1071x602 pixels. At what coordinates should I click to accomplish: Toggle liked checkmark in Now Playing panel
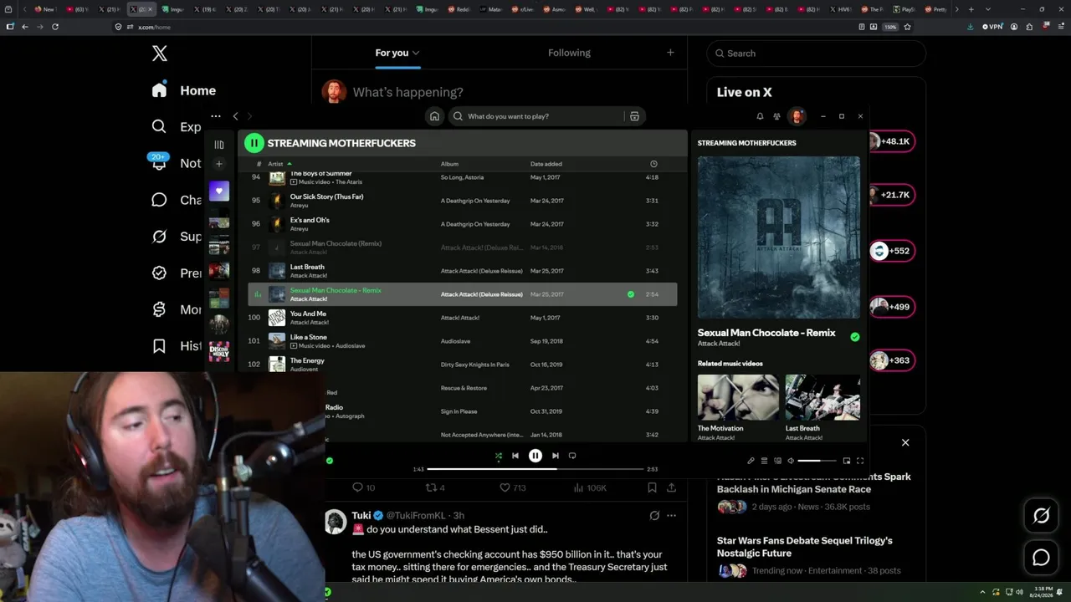[854, 337]
